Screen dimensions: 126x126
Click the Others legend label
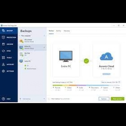(x=118, y=88)
